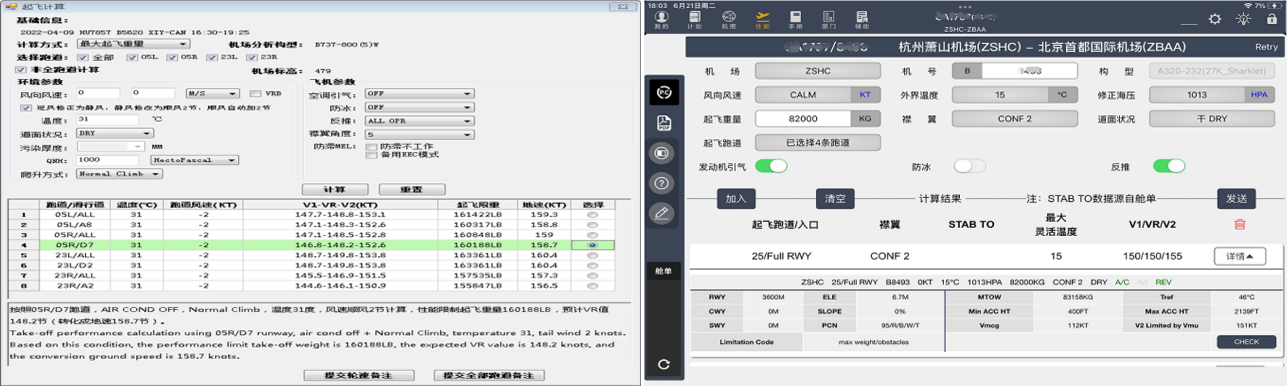The width and height of the screenshot is (1287, 386).
Task: Click the help question mark sidebar icon
Action: point(662,183)
